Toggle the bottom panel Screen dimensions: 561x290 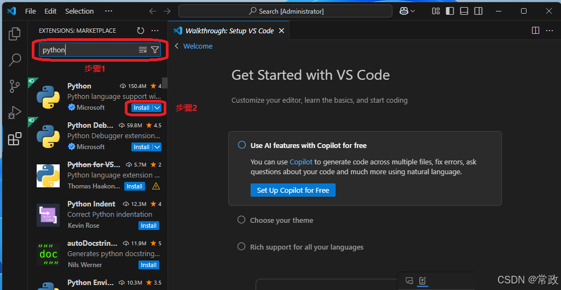[464, 11]
